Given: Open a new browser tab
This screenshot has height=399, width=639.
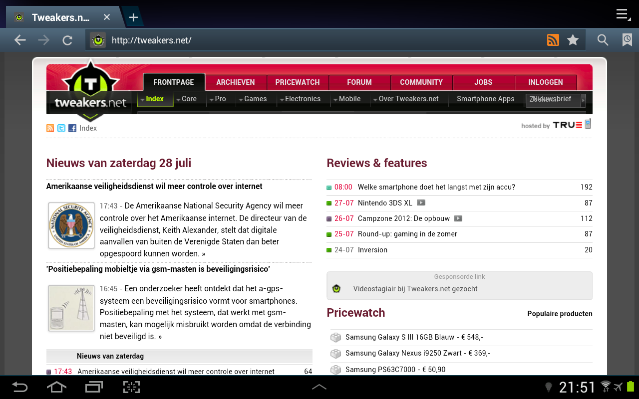Looking at the screenshot, I should [x=133, y=17].
